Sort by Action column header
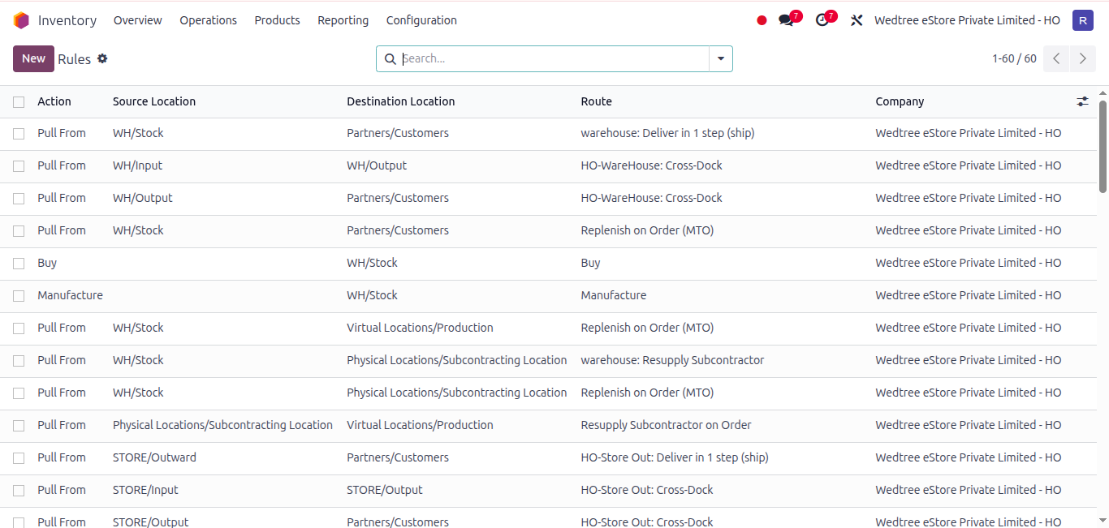Image resolution: width=1109 pixels, height=528 pixels. pyautogui.click(x=54, y=101)
